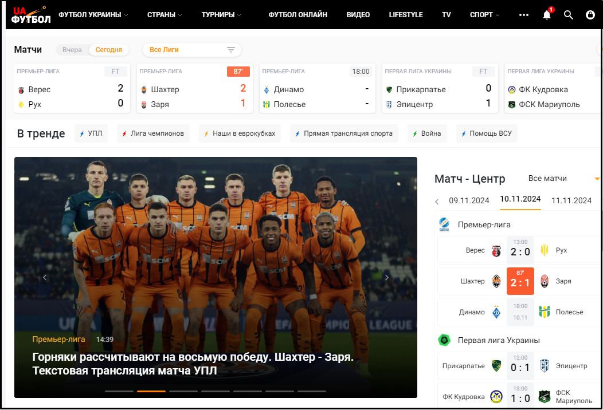
Task: Select 09.11.2024 date tab
Action: click(469, 200)
